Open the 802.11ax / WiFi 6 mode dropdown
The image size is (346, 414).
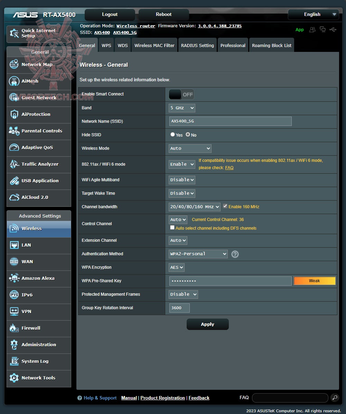[182, 164]
